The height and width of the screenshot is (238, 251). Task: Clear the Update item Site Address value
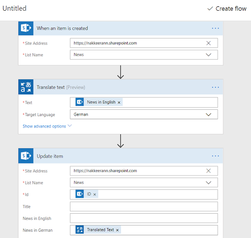[x=209, y=171]
